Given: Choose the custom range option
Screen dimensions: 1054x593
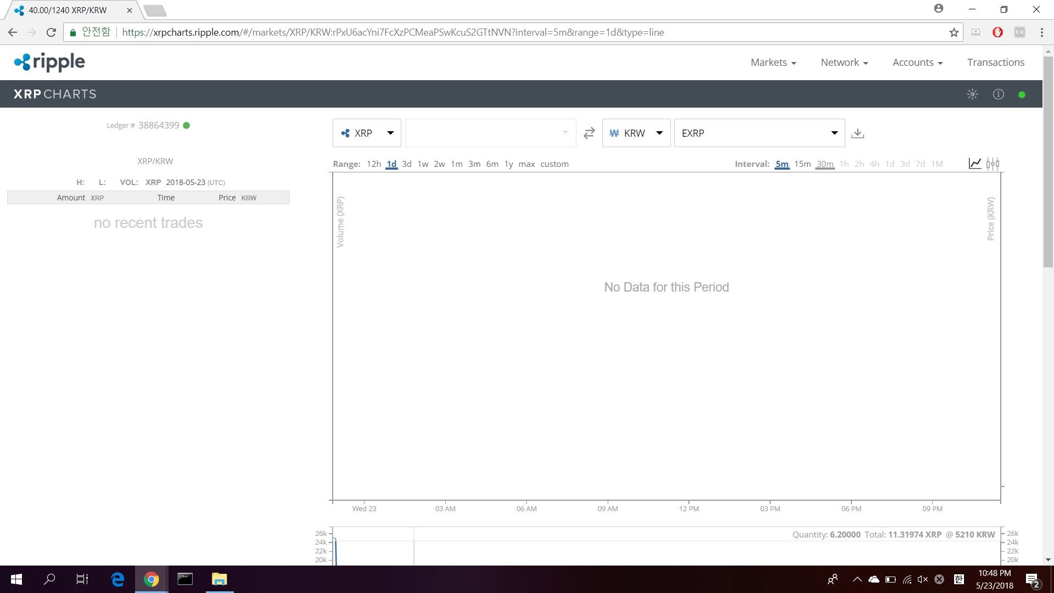Looking at the screenshot, I should (554, 164).
